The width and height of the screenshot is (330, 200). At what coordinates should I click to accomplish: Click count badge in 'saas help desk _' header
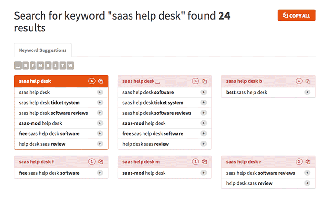click(x=195, y=81)
